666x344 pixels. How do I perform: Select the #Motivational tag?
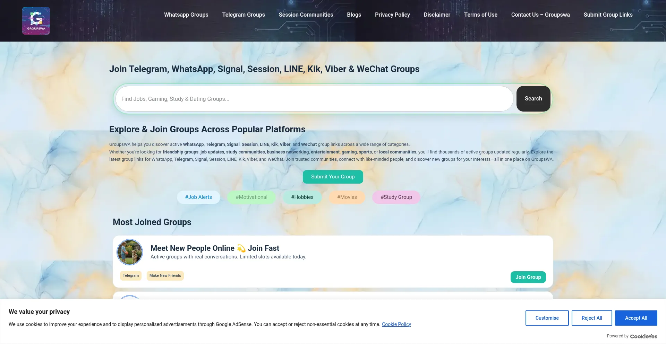(251, 197)
